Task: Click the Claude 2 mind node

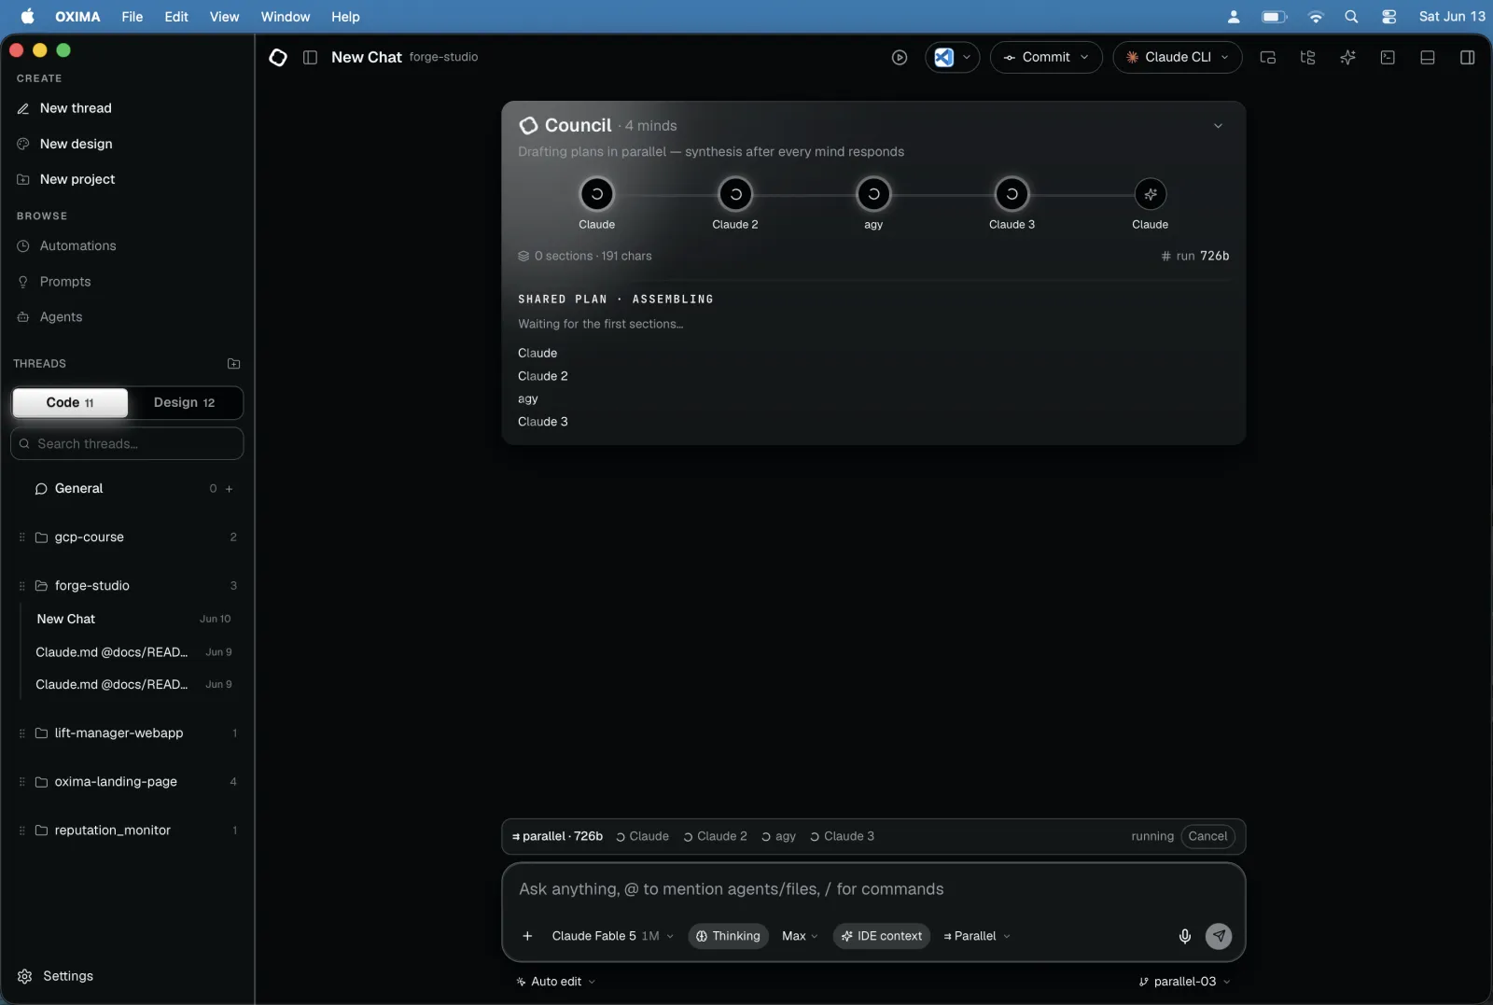Action: click(735, 194)
